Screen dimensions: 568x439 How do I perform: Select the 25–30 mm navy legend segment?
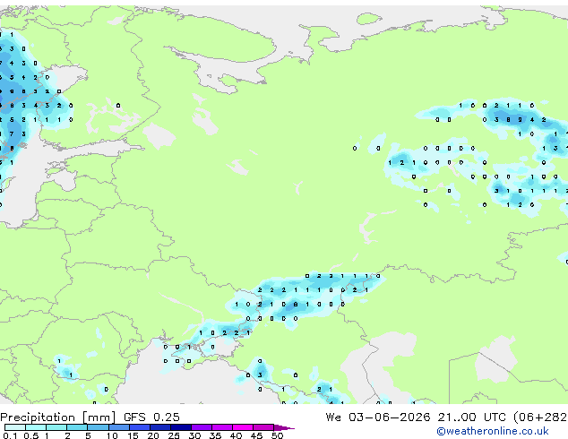(181, 427)
